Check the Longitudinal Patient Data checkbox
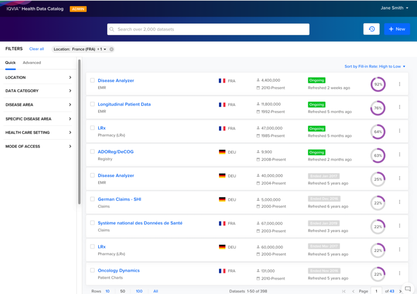Screen dimensions: 417x294 pos(92,104)
